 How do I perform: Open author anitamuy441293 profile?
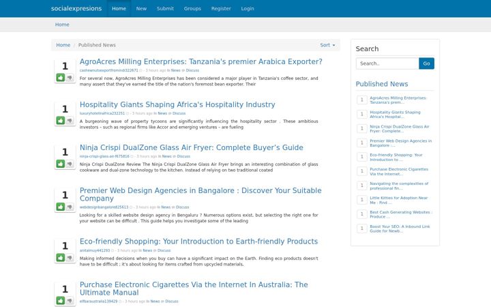(95, 250)
